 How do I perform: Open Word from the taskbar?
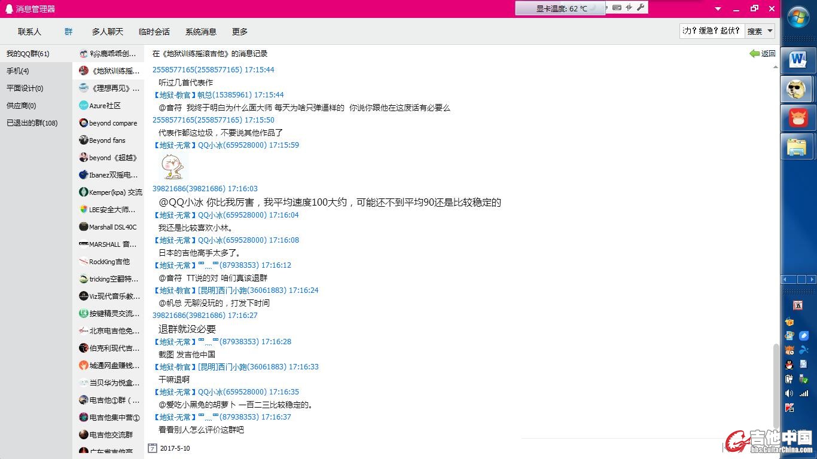[797, 60]
